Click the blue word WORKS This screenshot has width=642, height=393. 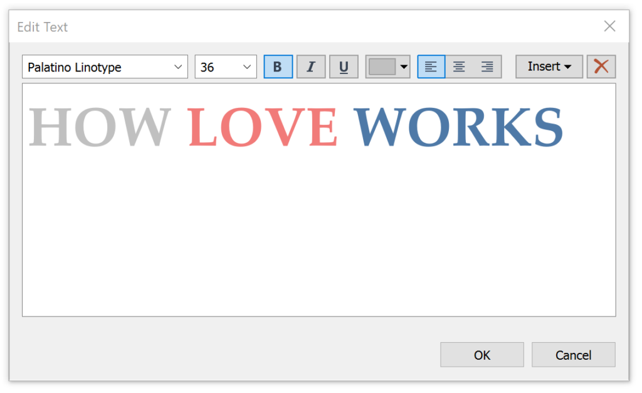pos(458,127)
